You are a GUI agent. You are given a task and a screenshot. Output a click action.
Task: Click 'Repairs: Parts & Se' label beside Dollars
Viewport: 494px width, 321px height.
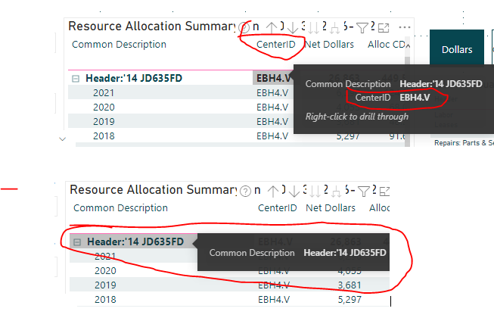[x=464, y=143]
